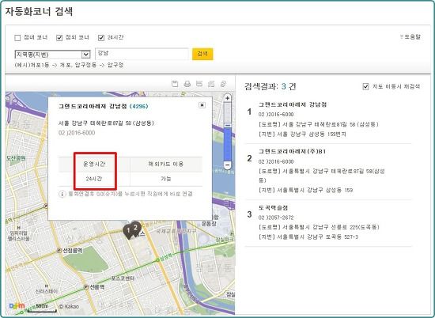Click map marker number 2
Viewport: 435px width, 318px height.
(x=136, y=229)
